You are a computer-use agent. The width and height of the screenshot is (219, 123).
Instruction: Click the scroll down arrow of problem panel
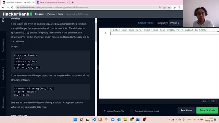pos(96,115)
